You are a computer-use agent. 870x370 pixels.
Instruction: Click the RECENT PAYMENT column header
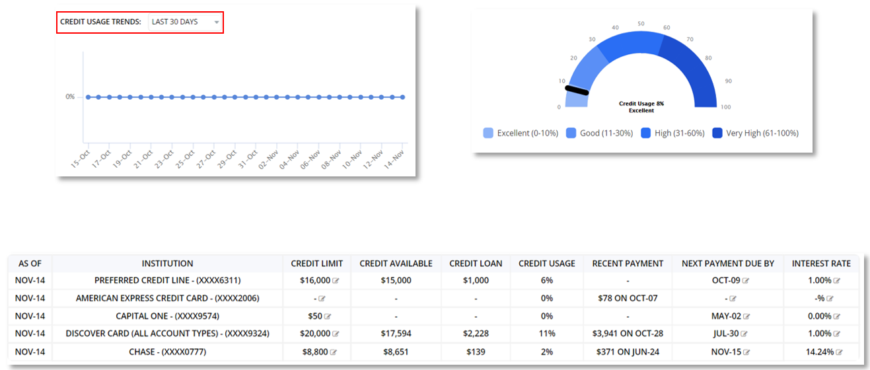(x=628, y=263)
